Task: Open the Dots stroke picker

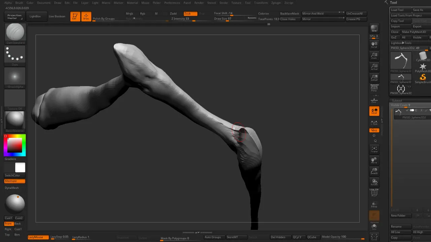Action: [x=15, y=56]
